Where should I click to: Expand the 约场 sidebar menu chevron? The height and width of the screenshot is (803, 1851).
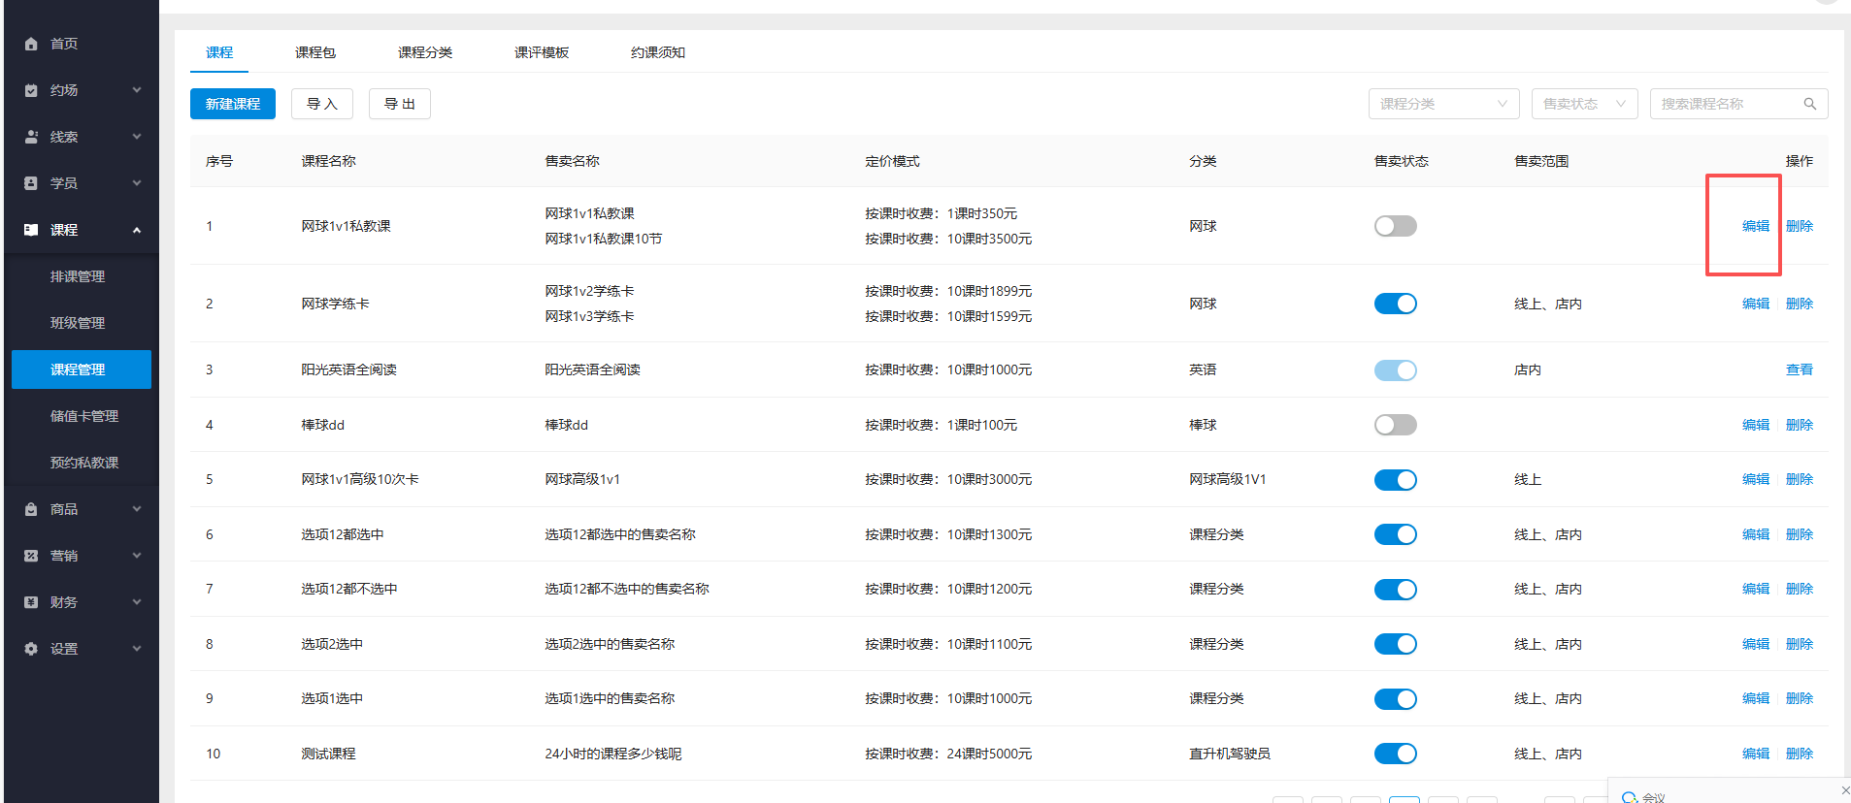pos(137,90)
